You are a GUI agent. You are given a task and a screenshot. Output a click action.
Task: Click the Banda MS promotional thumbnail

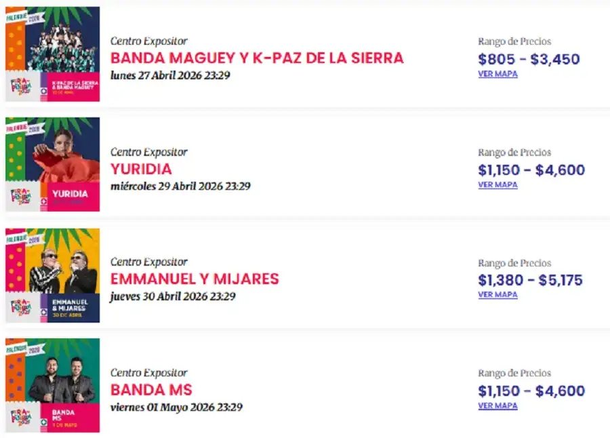pos(52,384)
